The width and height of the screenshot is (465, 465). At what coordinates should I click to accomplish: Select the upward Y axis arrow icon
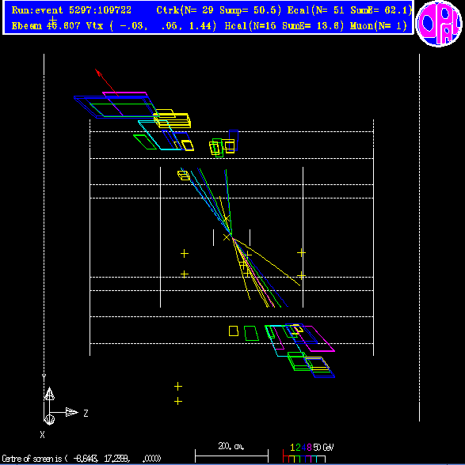(49, 394)
